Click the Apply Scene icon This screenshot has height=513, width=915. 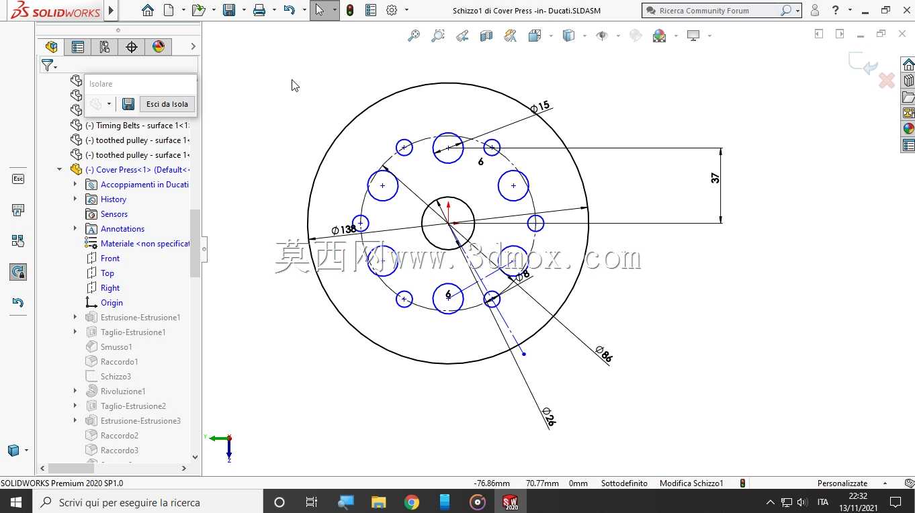tap(660, 36)
